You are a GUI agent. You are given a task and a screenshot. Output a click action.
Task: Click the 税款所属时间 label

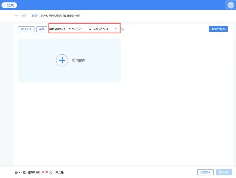(x=57, y=29)
